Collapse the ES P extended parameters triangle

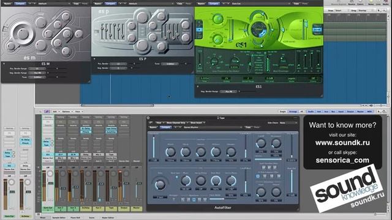pyautogui.click(x=94, y=59)
